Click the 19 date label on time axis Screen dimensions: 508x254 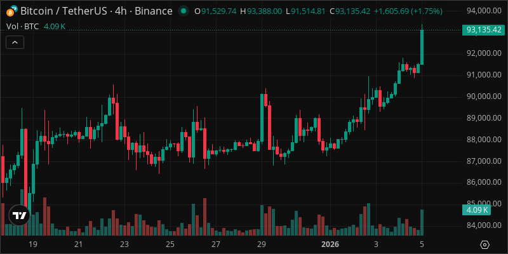click(32, 244)
